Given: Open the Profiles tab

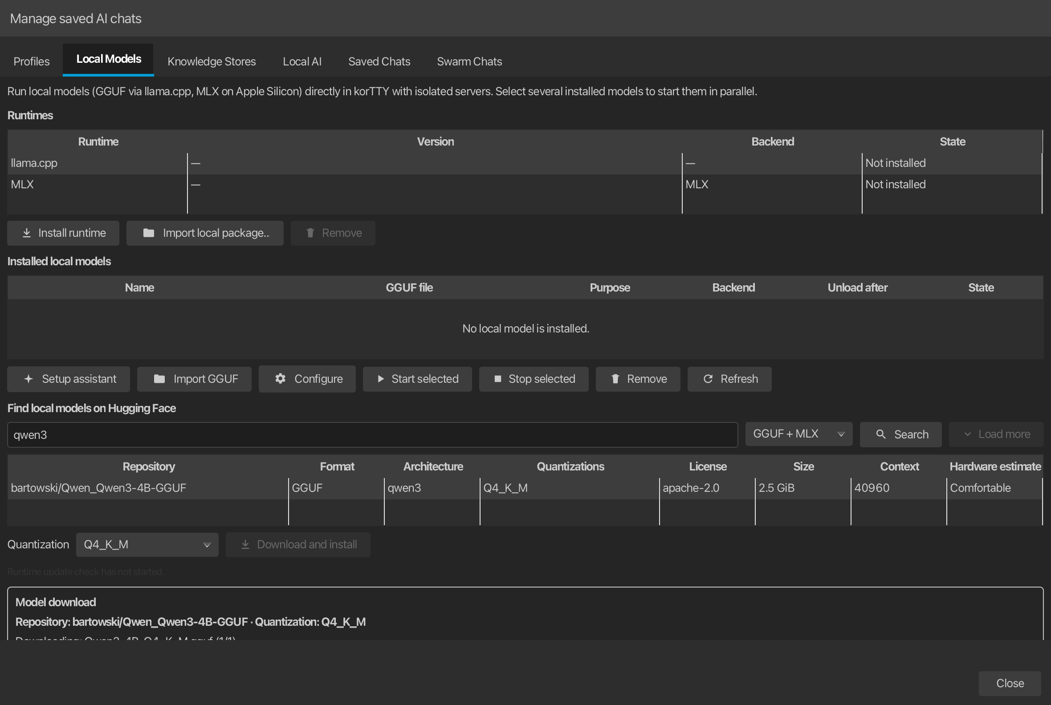Looking at the screenshot, I should (x=32, y=61).
